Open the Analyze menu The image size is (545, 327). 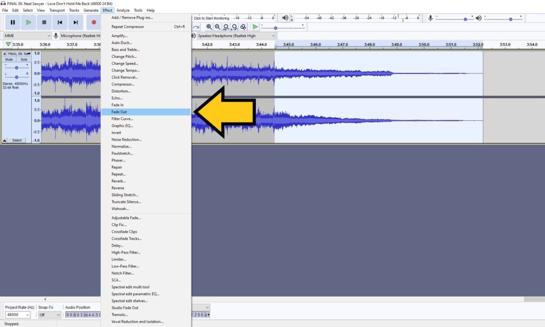(123, 10)
